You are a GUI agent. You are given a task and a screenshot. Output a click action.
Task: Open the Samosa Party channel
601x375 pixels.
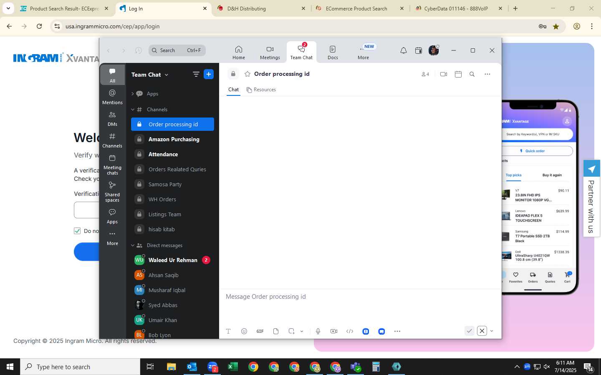(x=172, y=184)
